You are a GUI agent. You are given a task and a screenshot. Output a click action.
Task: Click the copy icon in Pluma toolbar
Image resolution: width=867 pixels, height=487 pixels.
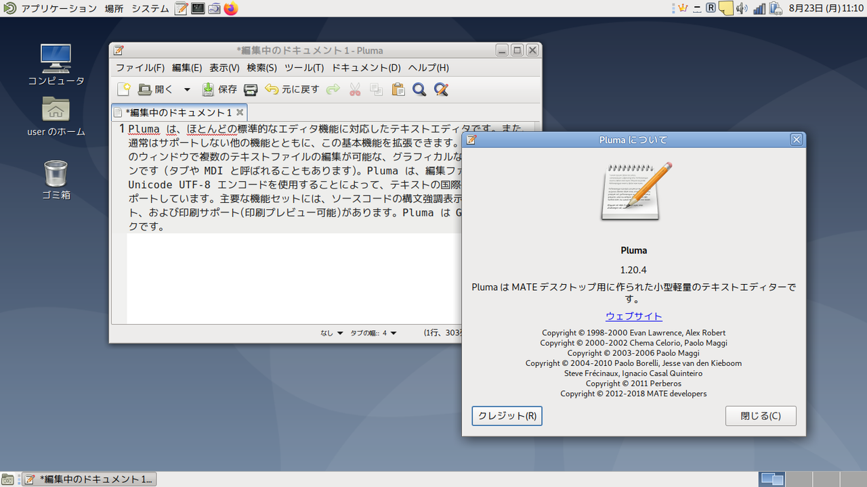377,89
